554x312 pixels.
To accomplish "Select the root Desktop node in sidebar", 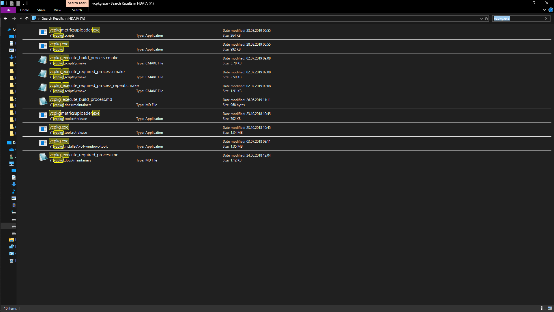I will click(x=9, y=143).
